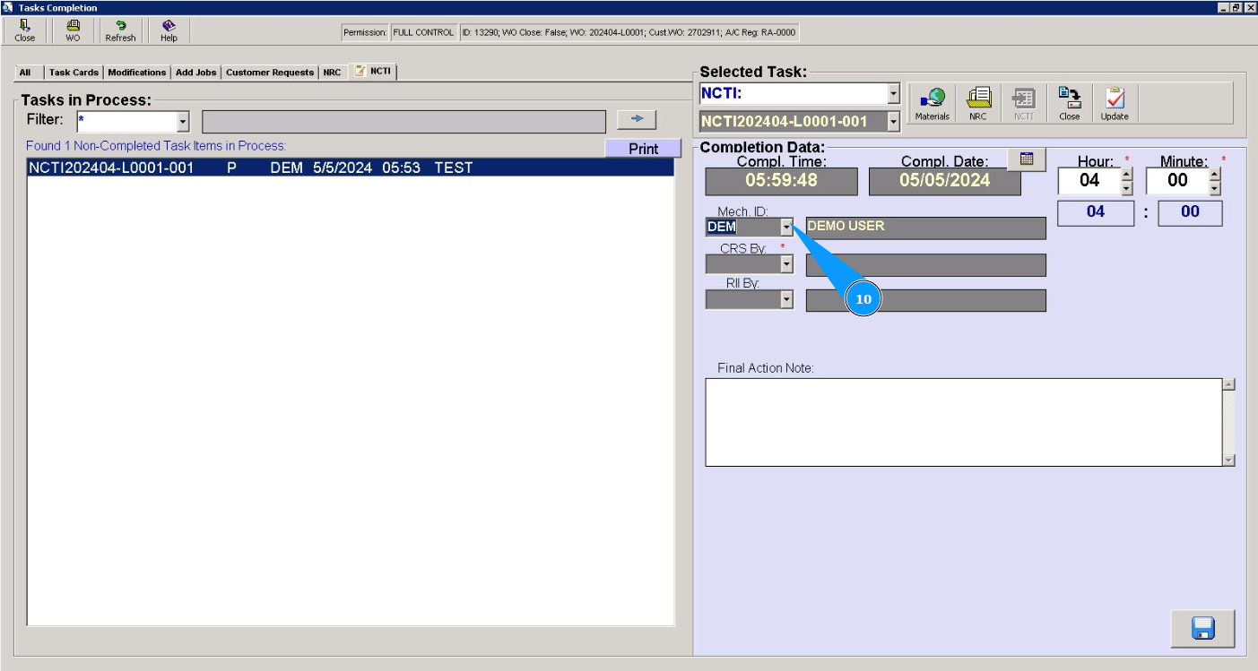
Task: Click the ID 13290 work order info field
Action: point(629,32)
